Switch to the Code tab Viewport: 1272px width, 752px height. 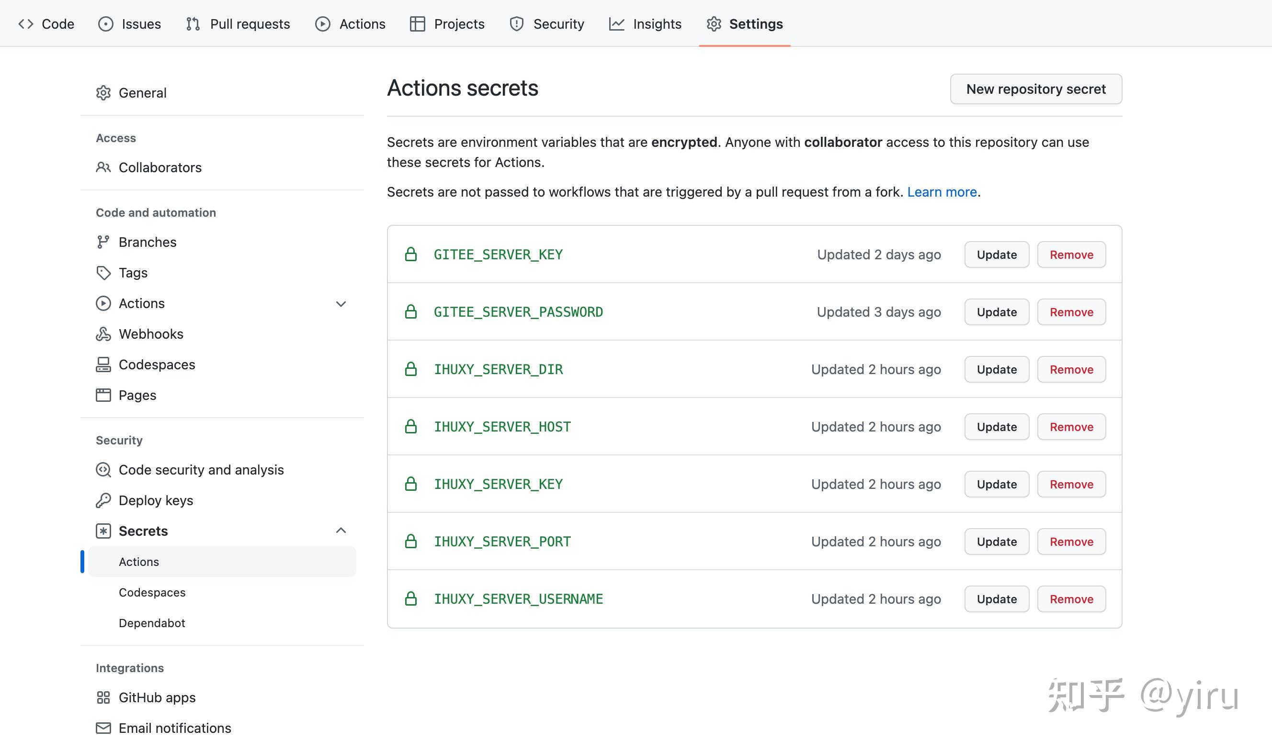pyautogui.click(x=45, y=24)
